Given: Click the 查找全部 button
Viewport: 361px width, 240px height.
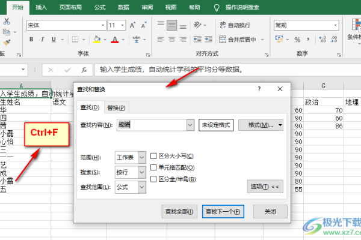Looking at the screenshot, I should tap(179, 212).
